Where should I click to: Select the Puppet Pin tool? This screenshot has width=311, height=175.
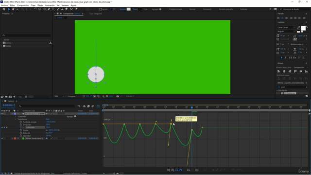pos(76,9)
